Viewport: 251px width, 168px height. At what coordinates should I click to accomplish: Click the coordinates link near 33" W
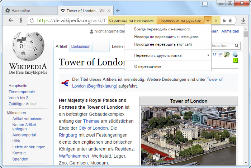(217, 54)
